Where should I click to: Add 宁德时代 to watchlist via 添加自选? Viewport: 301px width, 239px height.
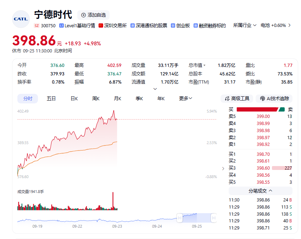(x=94, y=15)
